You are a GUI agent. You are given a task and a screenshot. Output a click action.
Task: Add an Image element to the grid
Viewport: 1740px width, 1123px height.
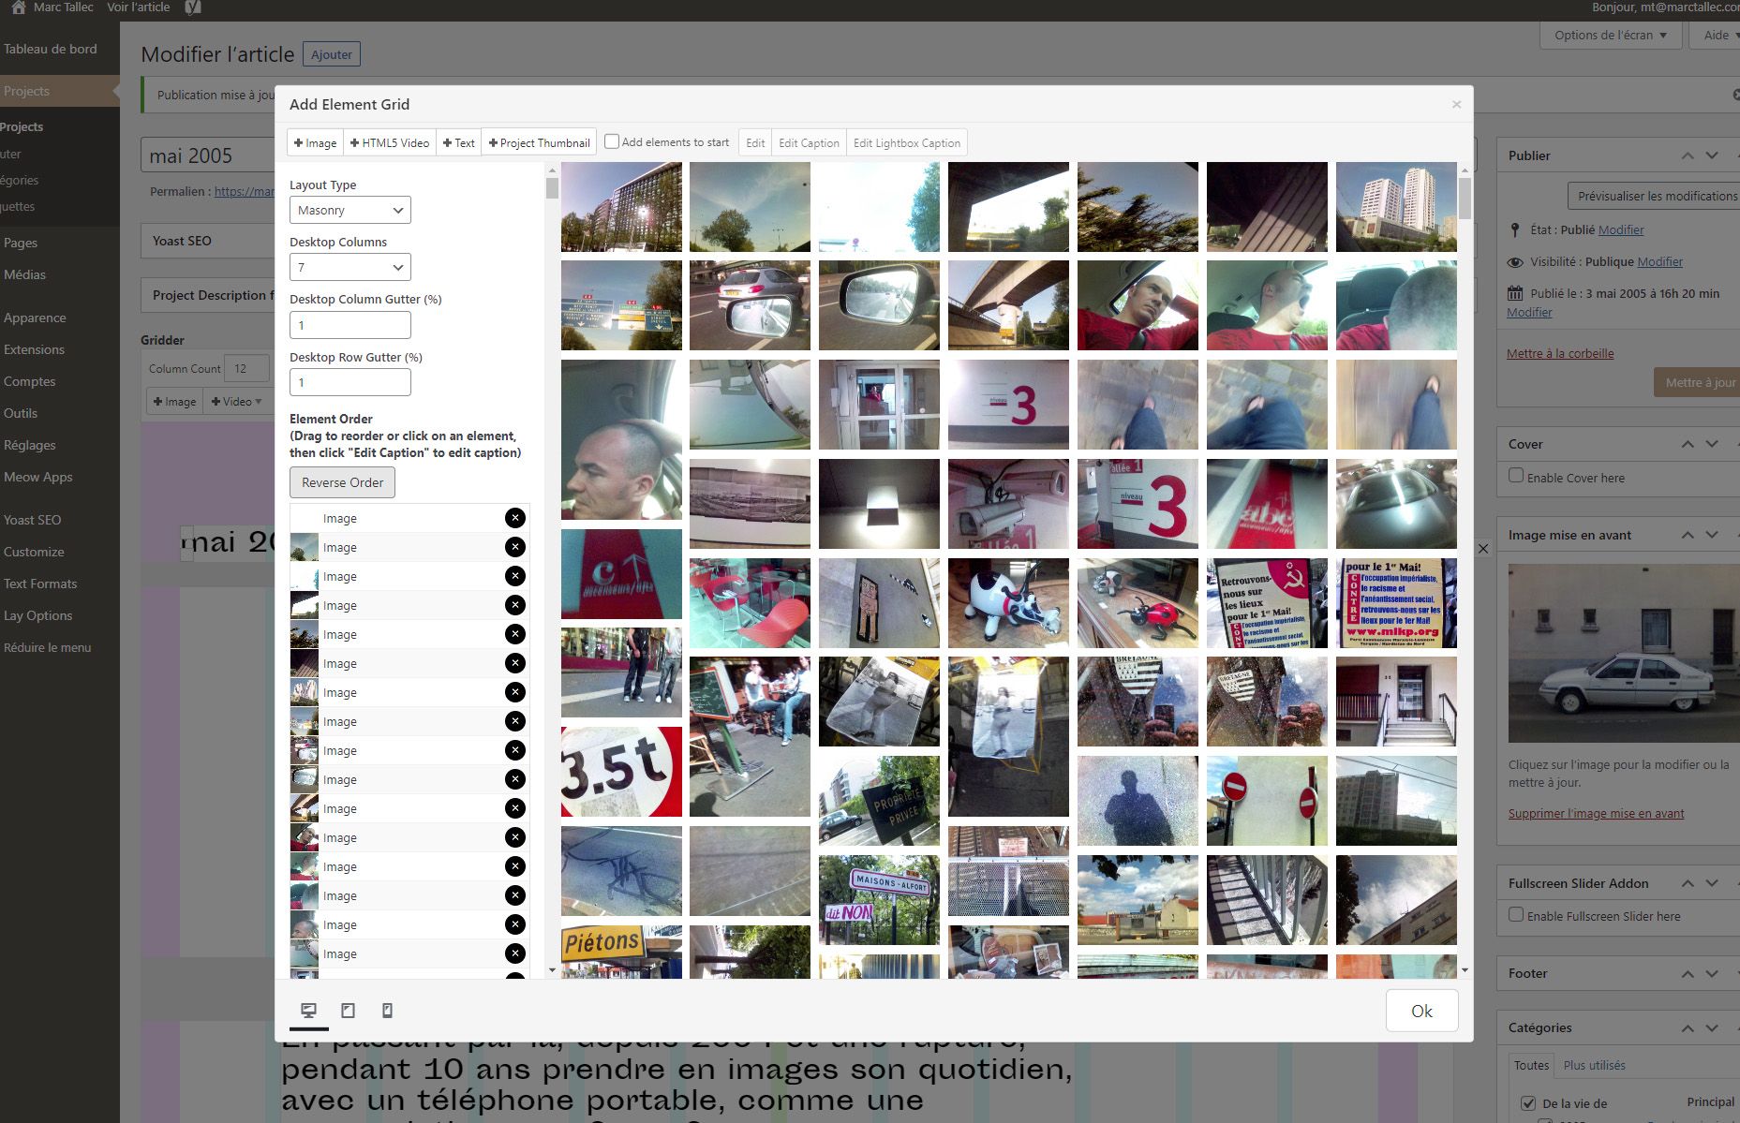coord(315,142)
